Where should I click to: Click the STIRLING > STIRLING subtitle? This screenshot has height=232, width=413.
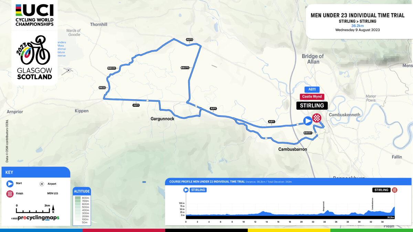pos(358,21)
